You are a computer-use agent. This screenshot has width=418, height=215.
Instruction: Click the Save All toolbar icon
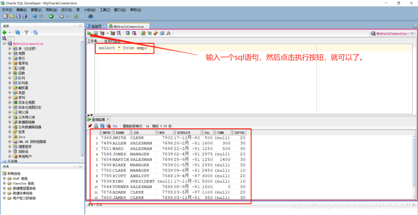25,16
